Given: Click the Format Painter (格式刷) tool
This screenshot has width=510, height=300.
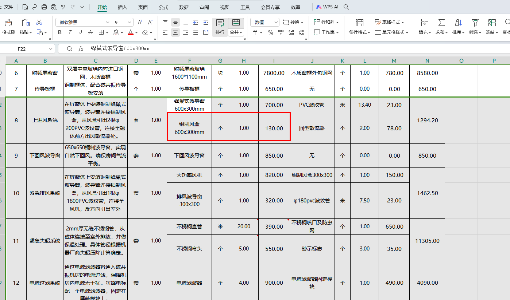Looking at the screenshot, I should click(8, 27).
